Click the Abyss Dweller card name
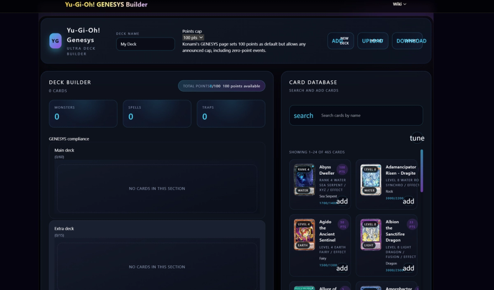 [x=327, y=170]
